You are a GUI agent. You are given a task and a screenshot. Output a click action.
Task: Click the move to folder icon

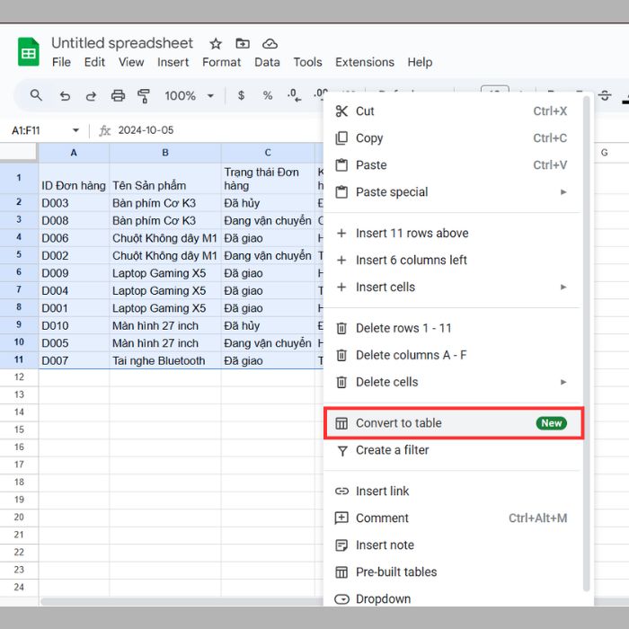pos(243,43)
